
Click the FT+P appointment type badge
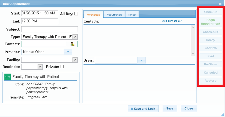(x=8, y=77)
